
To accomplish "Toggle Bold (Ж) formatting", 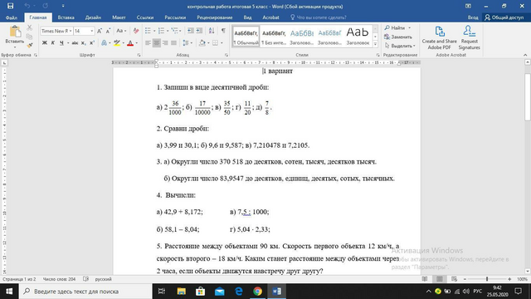I will pos(44,42).
